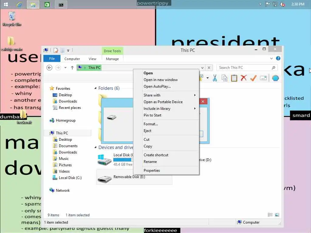Open the Manage ribbon tab
Image resolution: width=311 pixels, height=233 pixels.
[x=112, y=59]
